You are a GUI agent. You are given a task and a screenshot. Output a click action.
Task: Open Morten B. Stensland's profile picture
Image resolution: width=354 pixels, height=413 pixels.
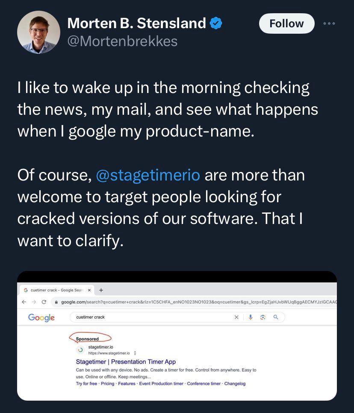tap(38, 32)
